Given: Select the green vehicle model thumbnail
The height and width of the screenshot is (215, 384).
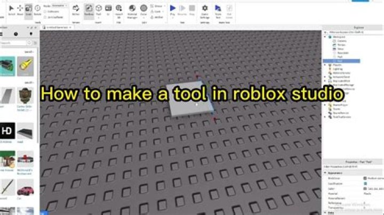Looking at the screenshot, I should pyautogui.click(x=7, y=66).
